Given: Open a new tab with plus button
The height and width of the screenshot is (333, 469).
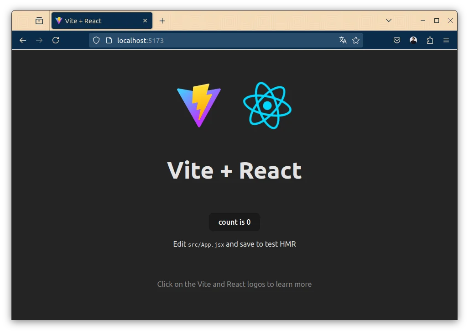Looking at the screenshot, I should [x=162, y=21].
